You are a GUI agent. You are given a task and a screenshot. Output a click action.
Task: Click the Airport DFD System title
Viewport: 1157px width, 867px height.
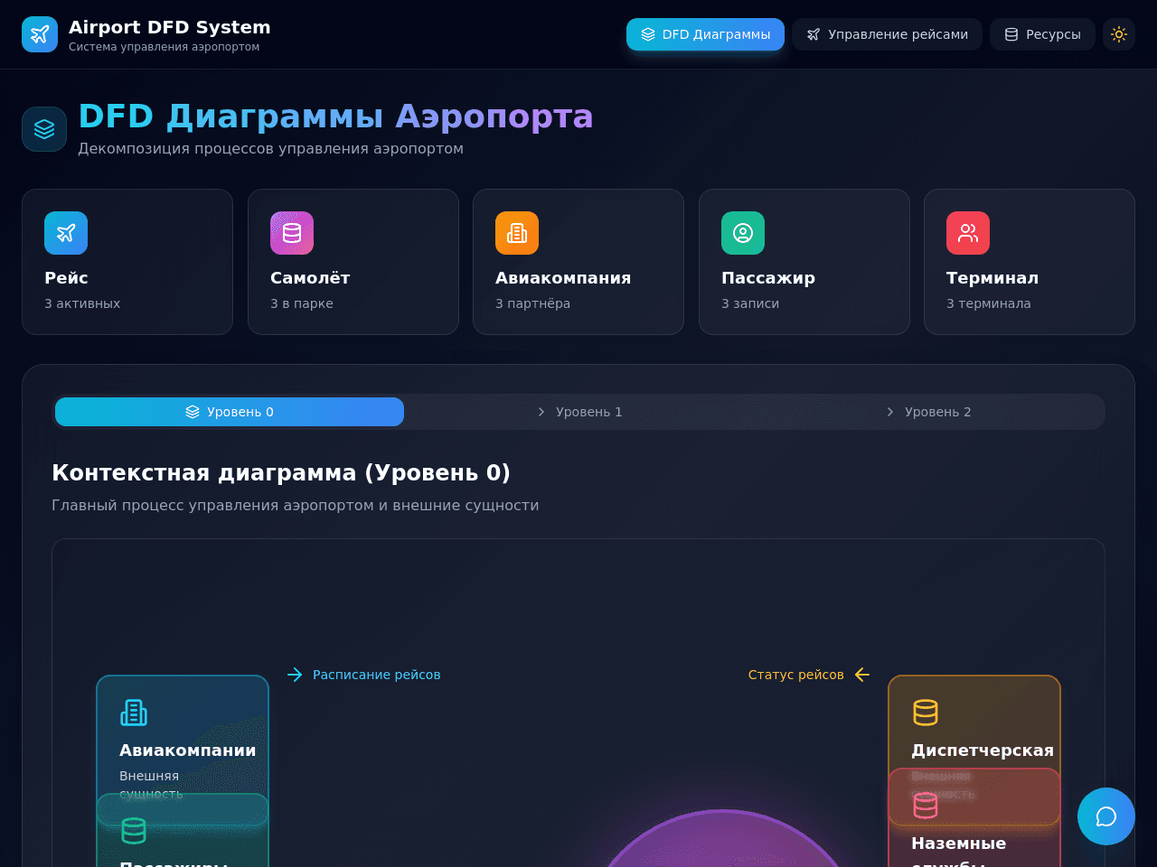(x=170, y=27)
